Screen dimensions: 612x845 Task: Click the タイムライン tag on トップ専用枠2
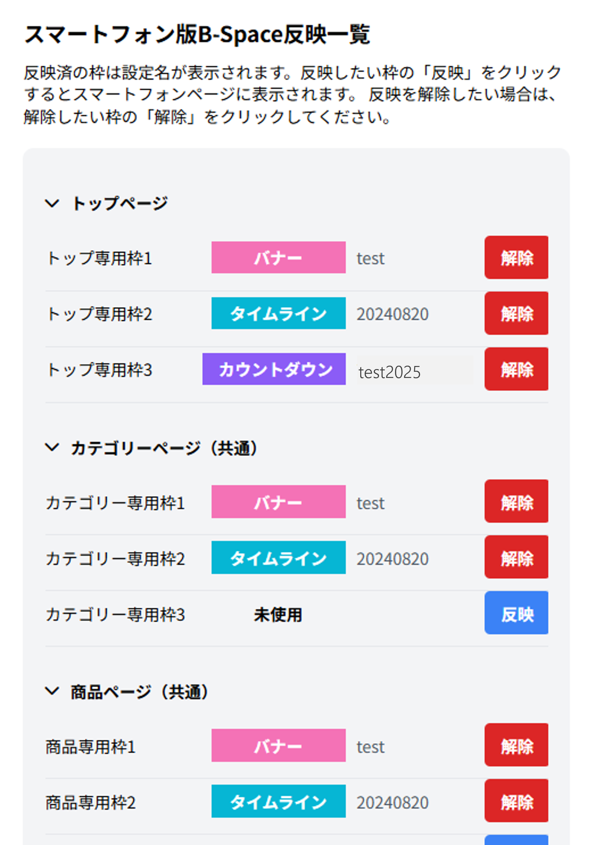point(278,313)
